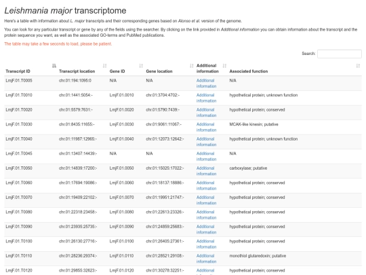
Task: Click function text 'monothiol glutaredoxin; putative'
Action: coord(258,256)
